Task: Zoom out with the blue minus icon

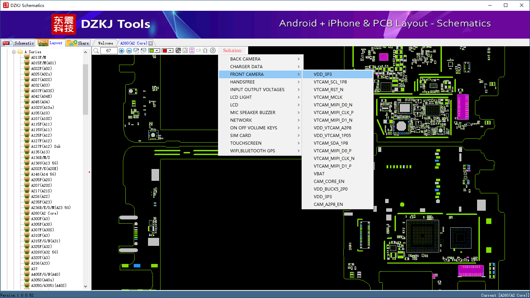Action: [129, 51]
